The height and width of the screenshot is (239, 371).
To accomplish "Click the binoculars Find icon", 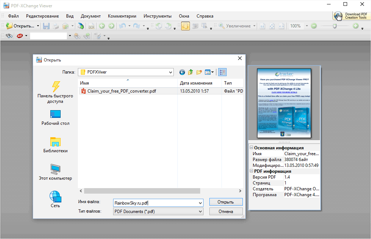I will (9, 36).
